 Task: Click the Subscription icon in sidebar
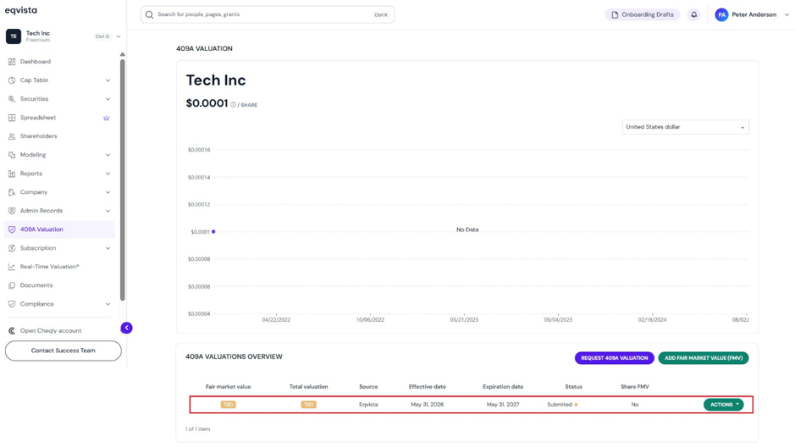click(x=12, y=248)
